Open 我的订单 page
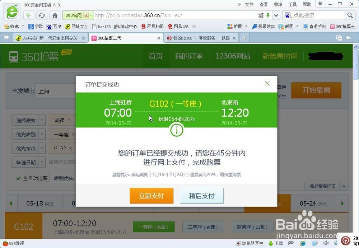Screen dimensions: 359x248 point(189,56)
